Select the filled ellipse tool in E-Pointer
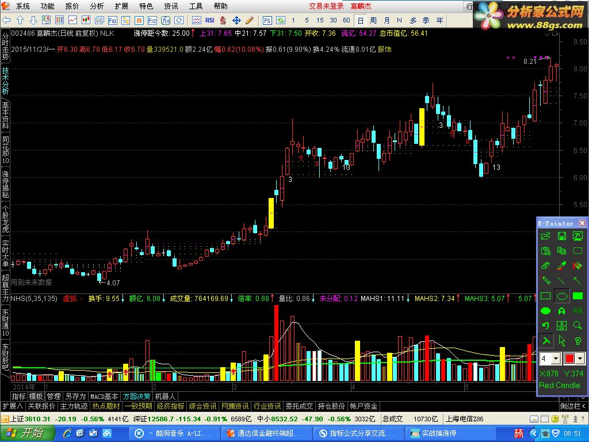 [545, 311]
